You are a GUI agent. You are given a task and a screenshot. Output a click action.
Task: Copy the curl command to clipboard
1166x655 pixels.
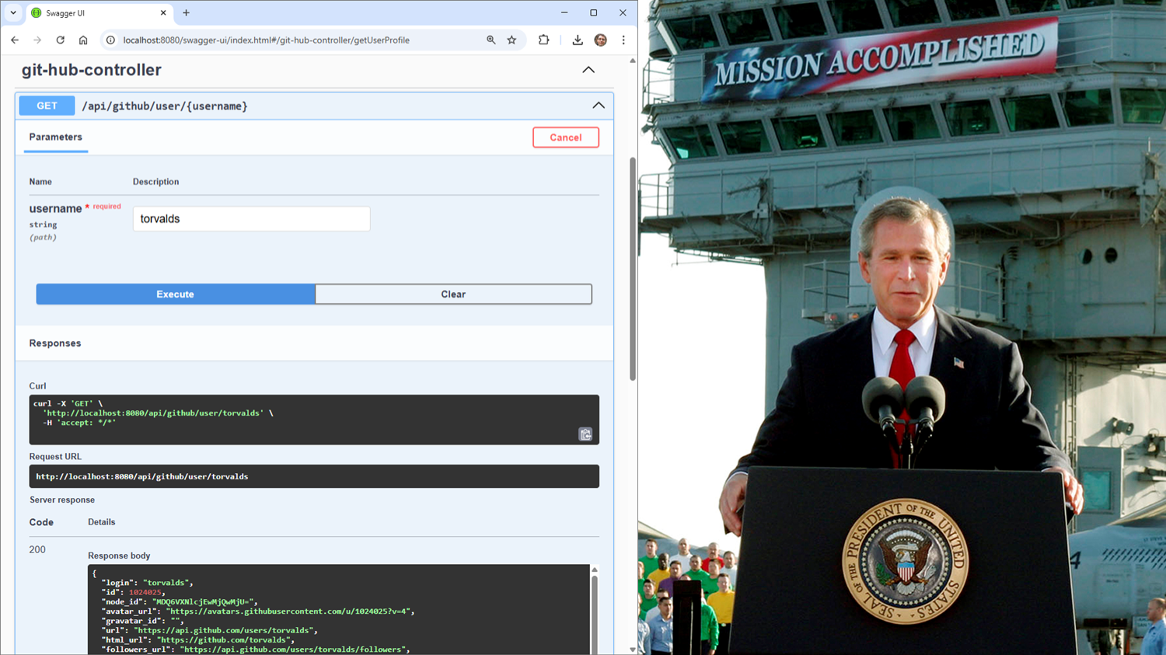(585, 434)
